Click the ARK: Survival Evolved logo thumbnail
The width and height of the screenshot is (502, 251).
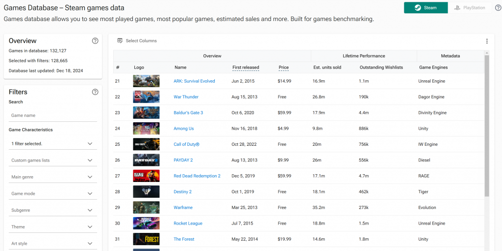coord(146,81)
